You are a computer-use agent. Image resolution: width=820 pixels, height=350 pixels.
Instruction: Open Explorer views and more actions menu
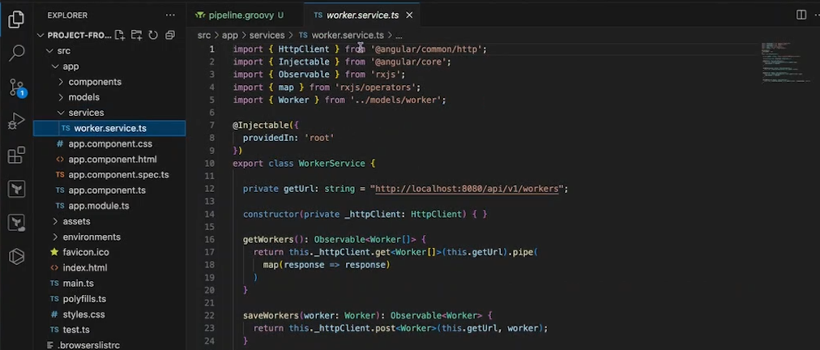click(169, 15)
